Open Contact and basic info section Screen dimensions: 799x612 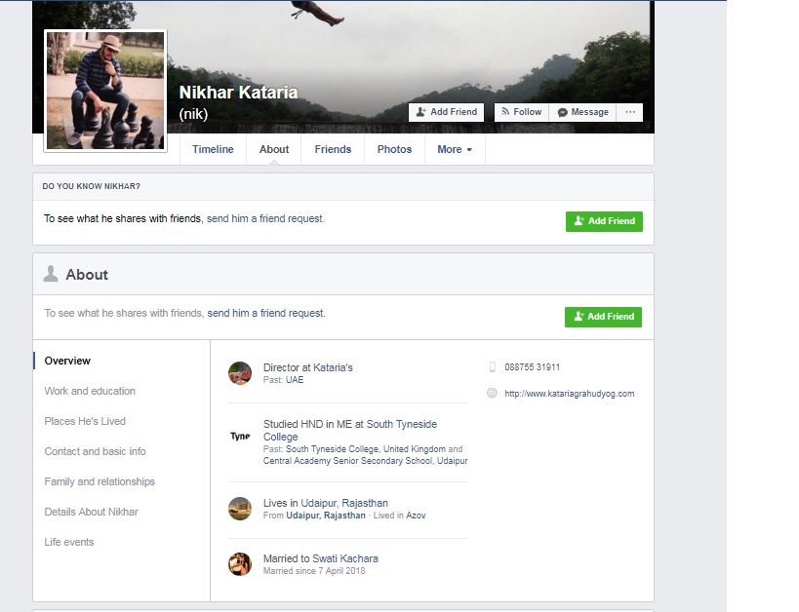pyautogui.click(x=95, y=451)
